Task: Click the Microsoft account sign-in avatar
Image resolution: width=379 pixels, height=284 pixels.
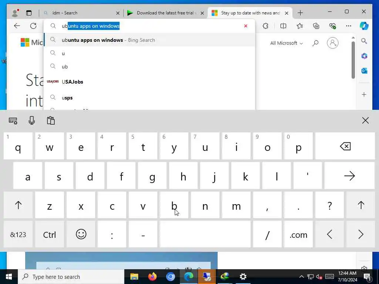Action: (333, 43)
